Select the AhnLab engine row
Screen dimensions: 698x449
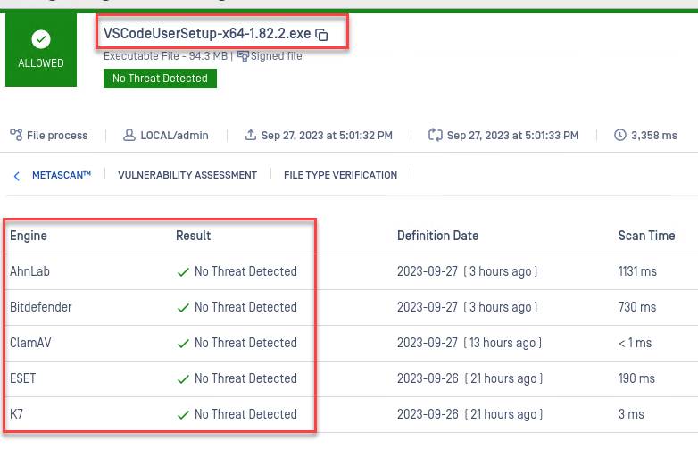click(x=30, y=271)
